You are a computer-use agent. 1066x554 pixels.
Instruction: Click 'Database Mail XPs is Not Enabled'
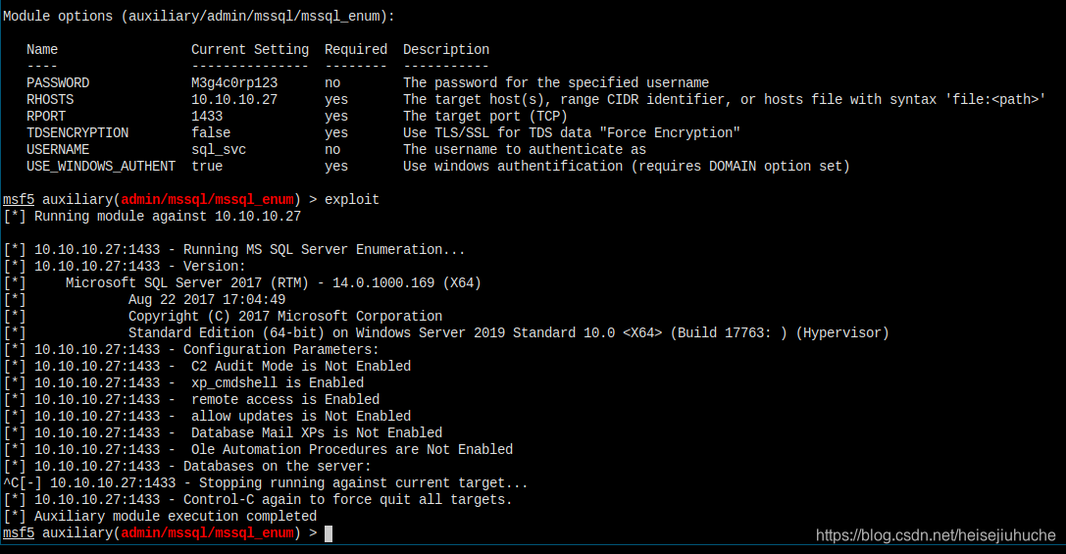316,433
